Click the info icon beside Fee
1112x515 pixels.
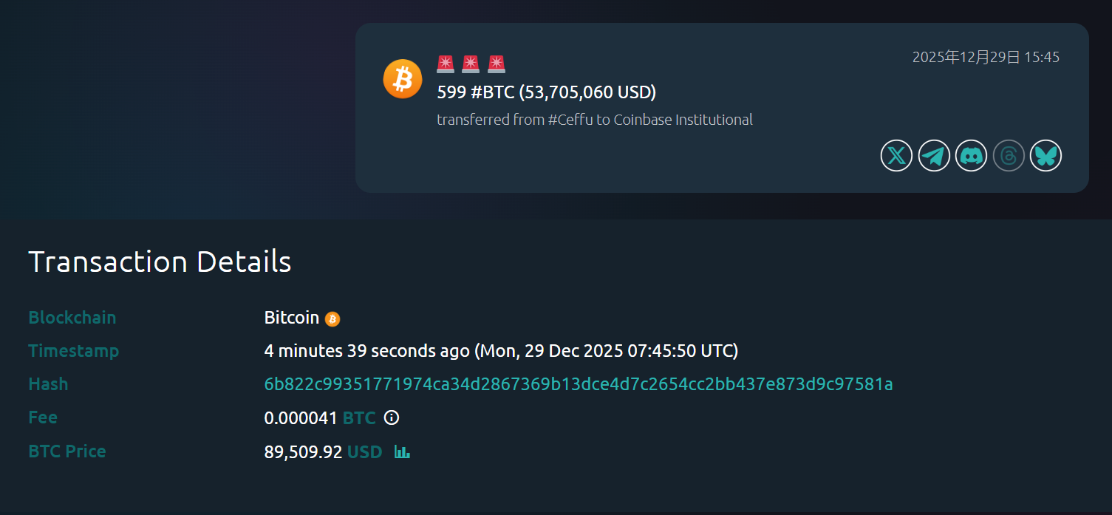[x=392, y=418]
